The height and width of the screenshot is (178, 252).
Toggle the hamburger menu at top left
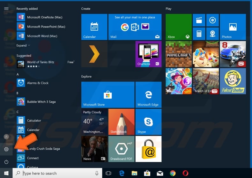tap(6, 9)
